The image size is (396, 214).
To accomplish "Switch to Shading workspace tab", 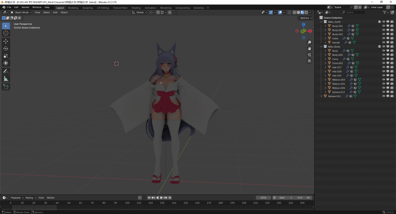I will 136,8.
